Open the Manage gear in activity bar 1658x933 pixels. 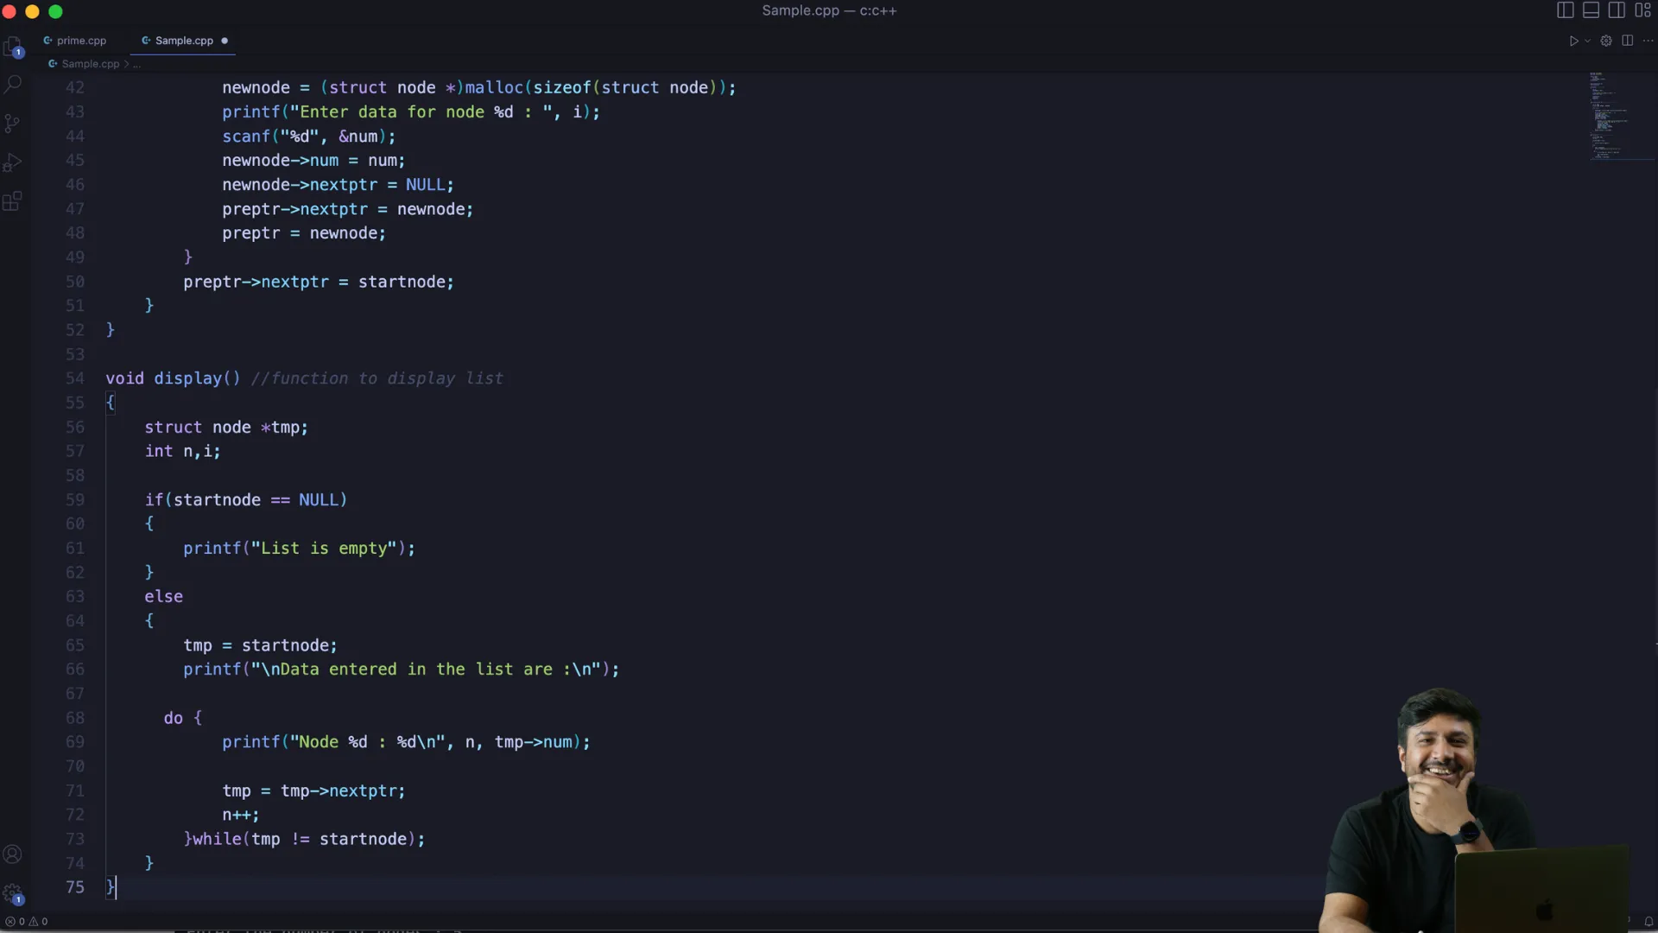click(x=13, y=893)
